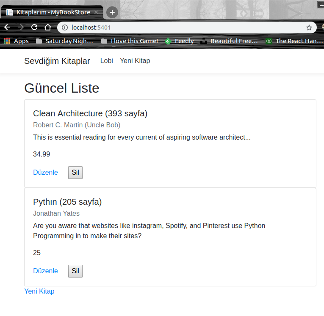Click the browser forward arrow

pos(21,27)
